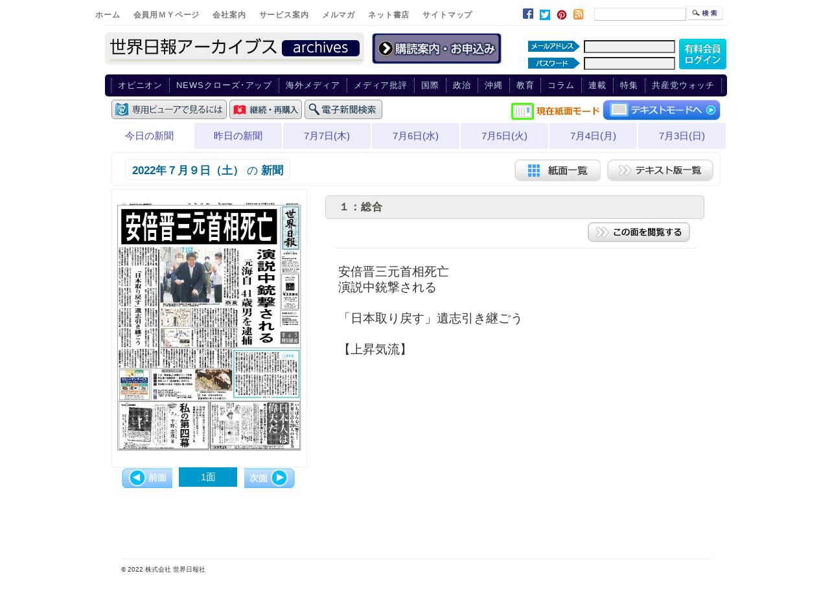Click 専用ビューアで見るには button
This screenshot has width=832, height=591.
169,109
